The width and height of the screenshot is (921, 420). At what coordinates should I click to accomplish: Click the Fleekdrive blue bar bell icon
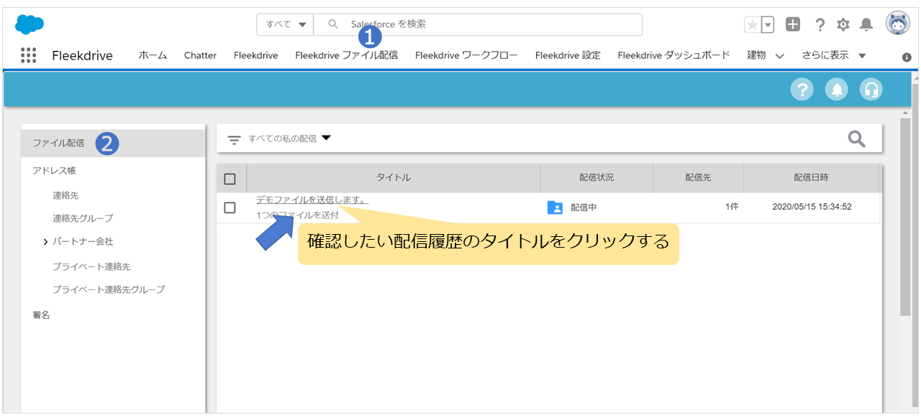(x=836, y=90)
